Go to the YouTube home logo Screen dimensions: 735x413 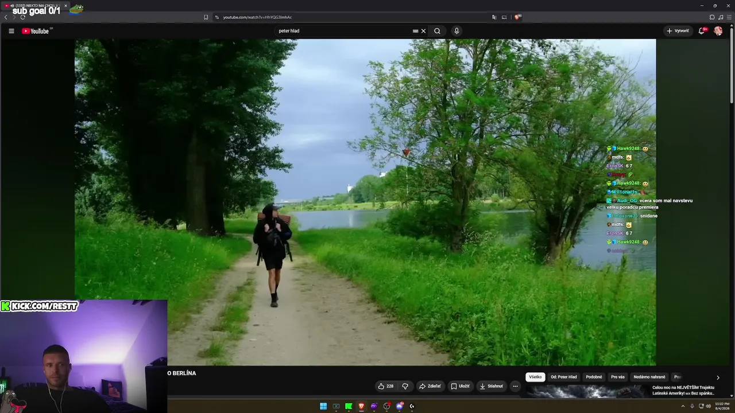click(36, 31)
